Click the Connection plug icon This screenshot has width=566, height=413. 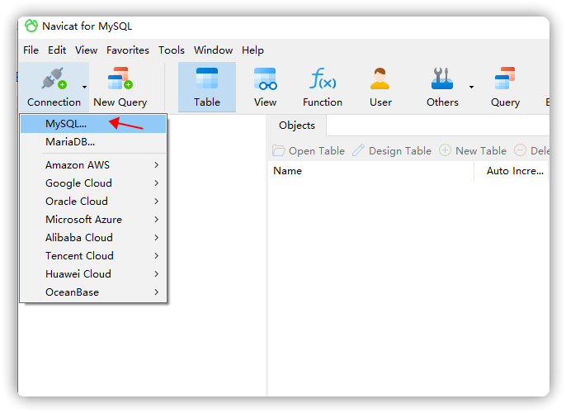tap(54, 80)
